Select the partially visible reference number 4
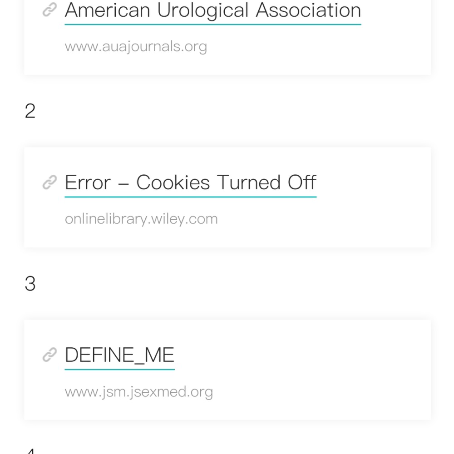Viewport: 454px width, 454px height. (x=30, y=451)
